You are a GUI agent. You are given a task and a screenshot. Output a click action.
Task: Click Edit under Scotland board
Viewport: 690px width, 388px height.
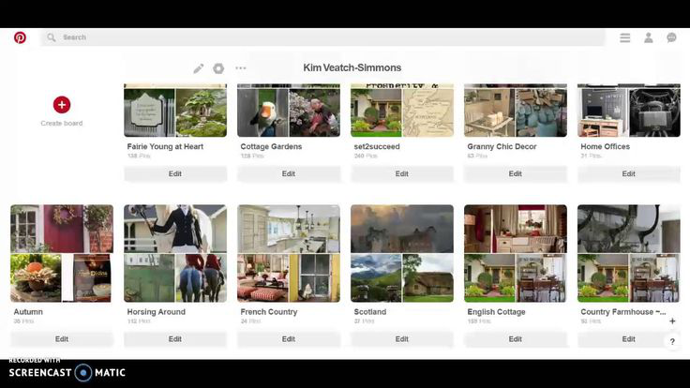click(402, 338)
